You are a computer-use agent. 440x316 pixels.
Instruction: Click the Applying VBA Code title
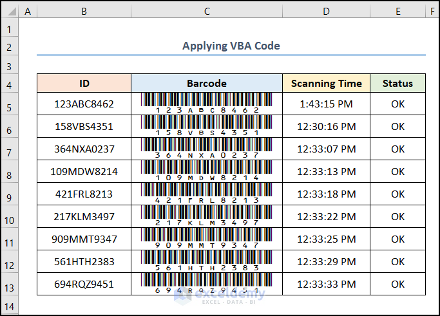(x=231, y=46)
